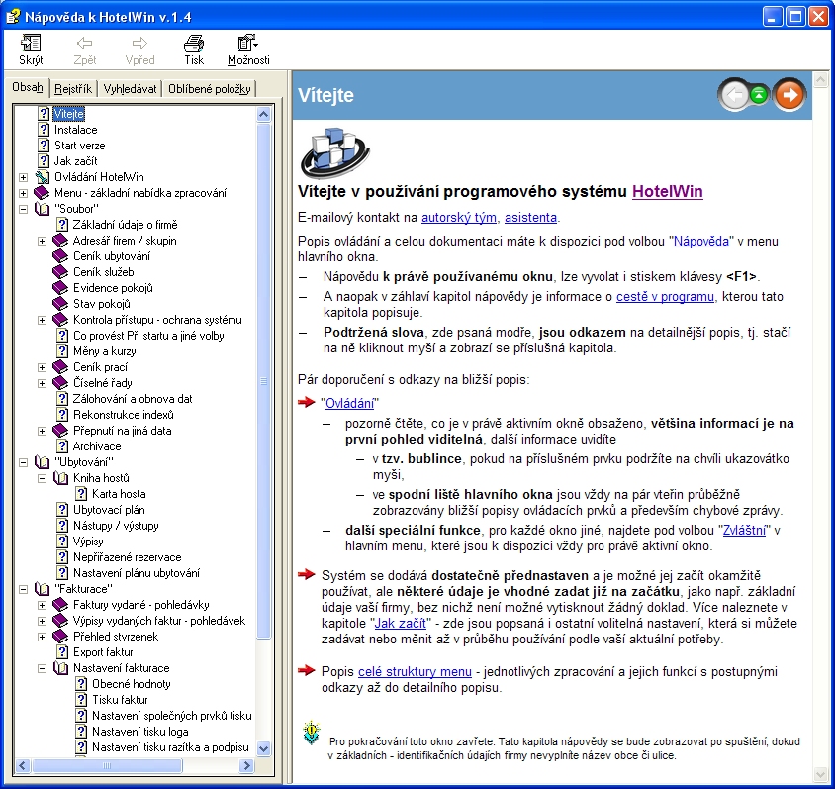Select the Základní údaje o firmě topic
Image resolution: width=835 pixels, height=789 pixels.
pos(125,225)
